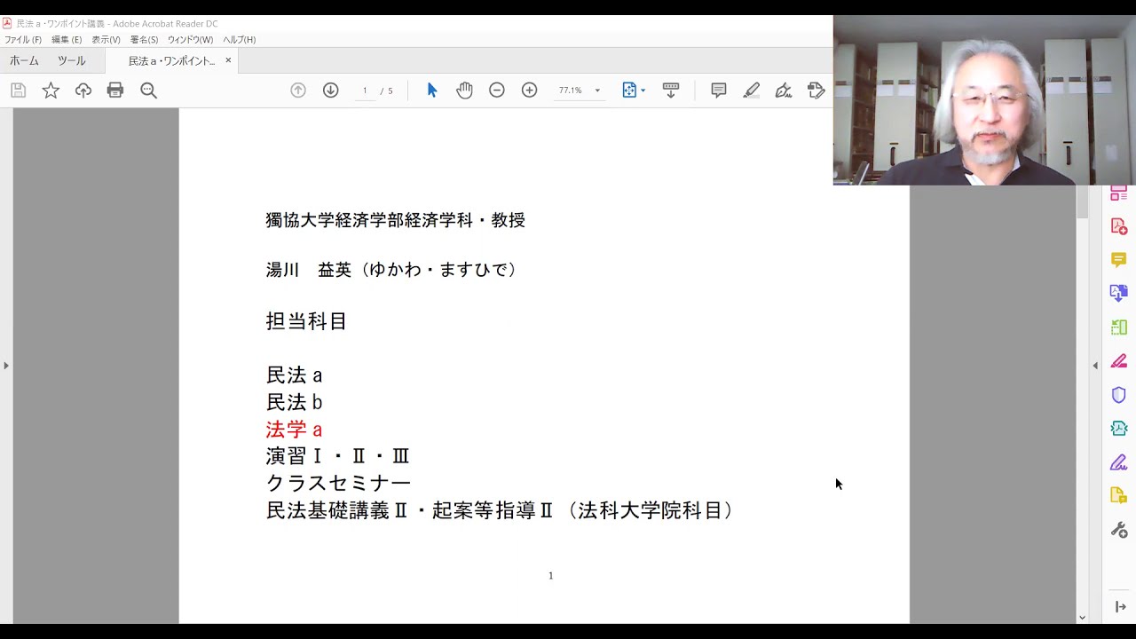Click the scrolling mode keyboard icon
This screenshot has width=1136, height=639.
click(x=671, y=90)
